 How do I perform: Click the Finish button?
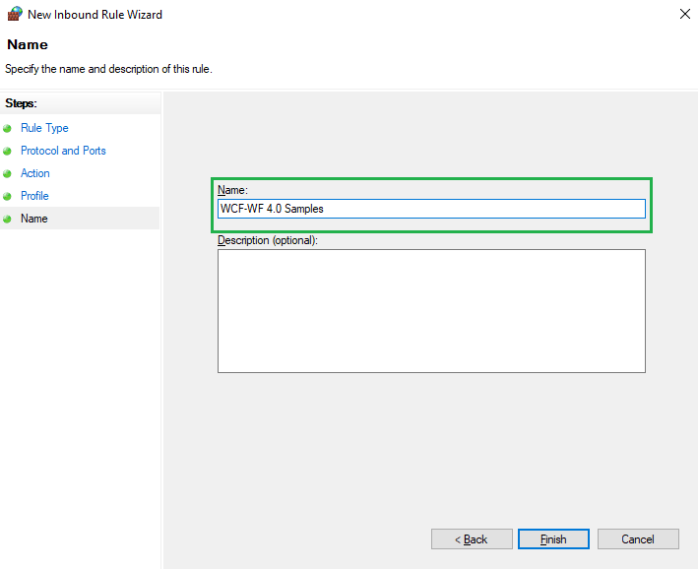[x=553, y=539]
